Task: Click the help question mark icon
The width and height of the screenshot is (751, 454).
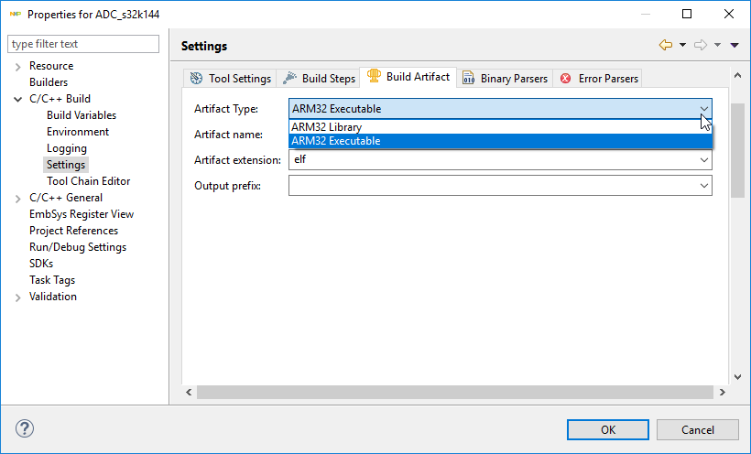Action: click(x=25, y=429)
